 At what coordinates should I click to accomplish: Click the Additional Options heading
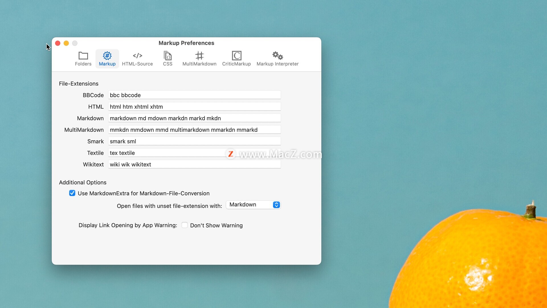pos(83,183)
